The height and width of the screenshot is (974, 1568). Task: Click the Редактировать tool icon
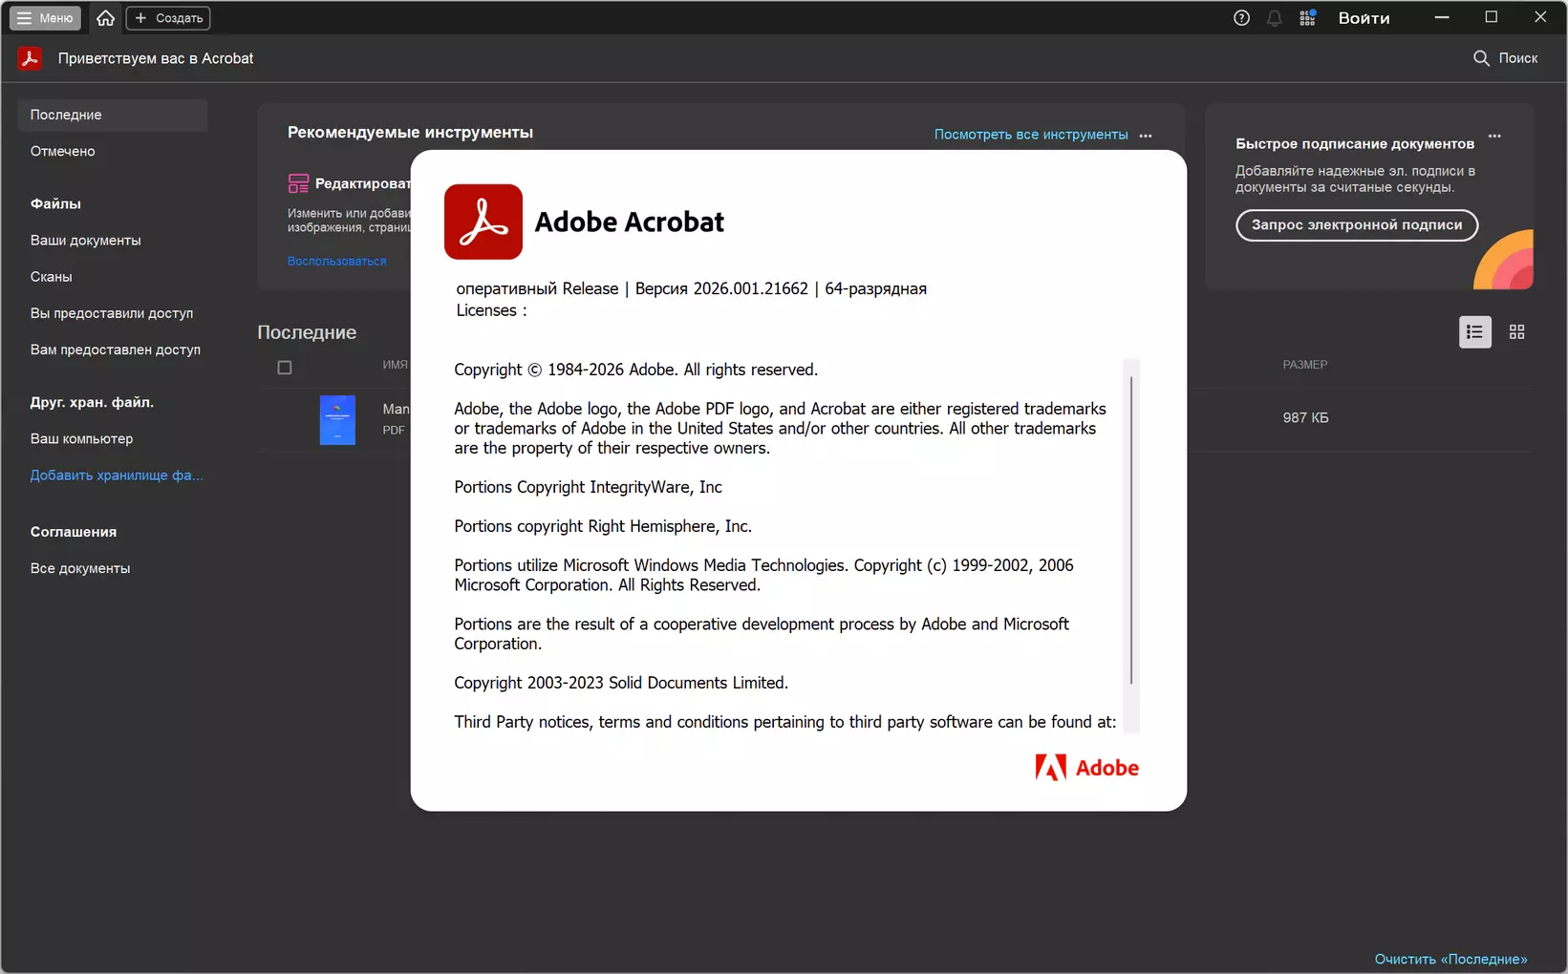pos(298,183)
